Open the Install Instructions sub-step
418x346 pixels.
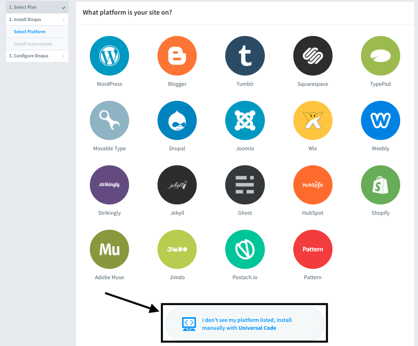coord(37,44)
